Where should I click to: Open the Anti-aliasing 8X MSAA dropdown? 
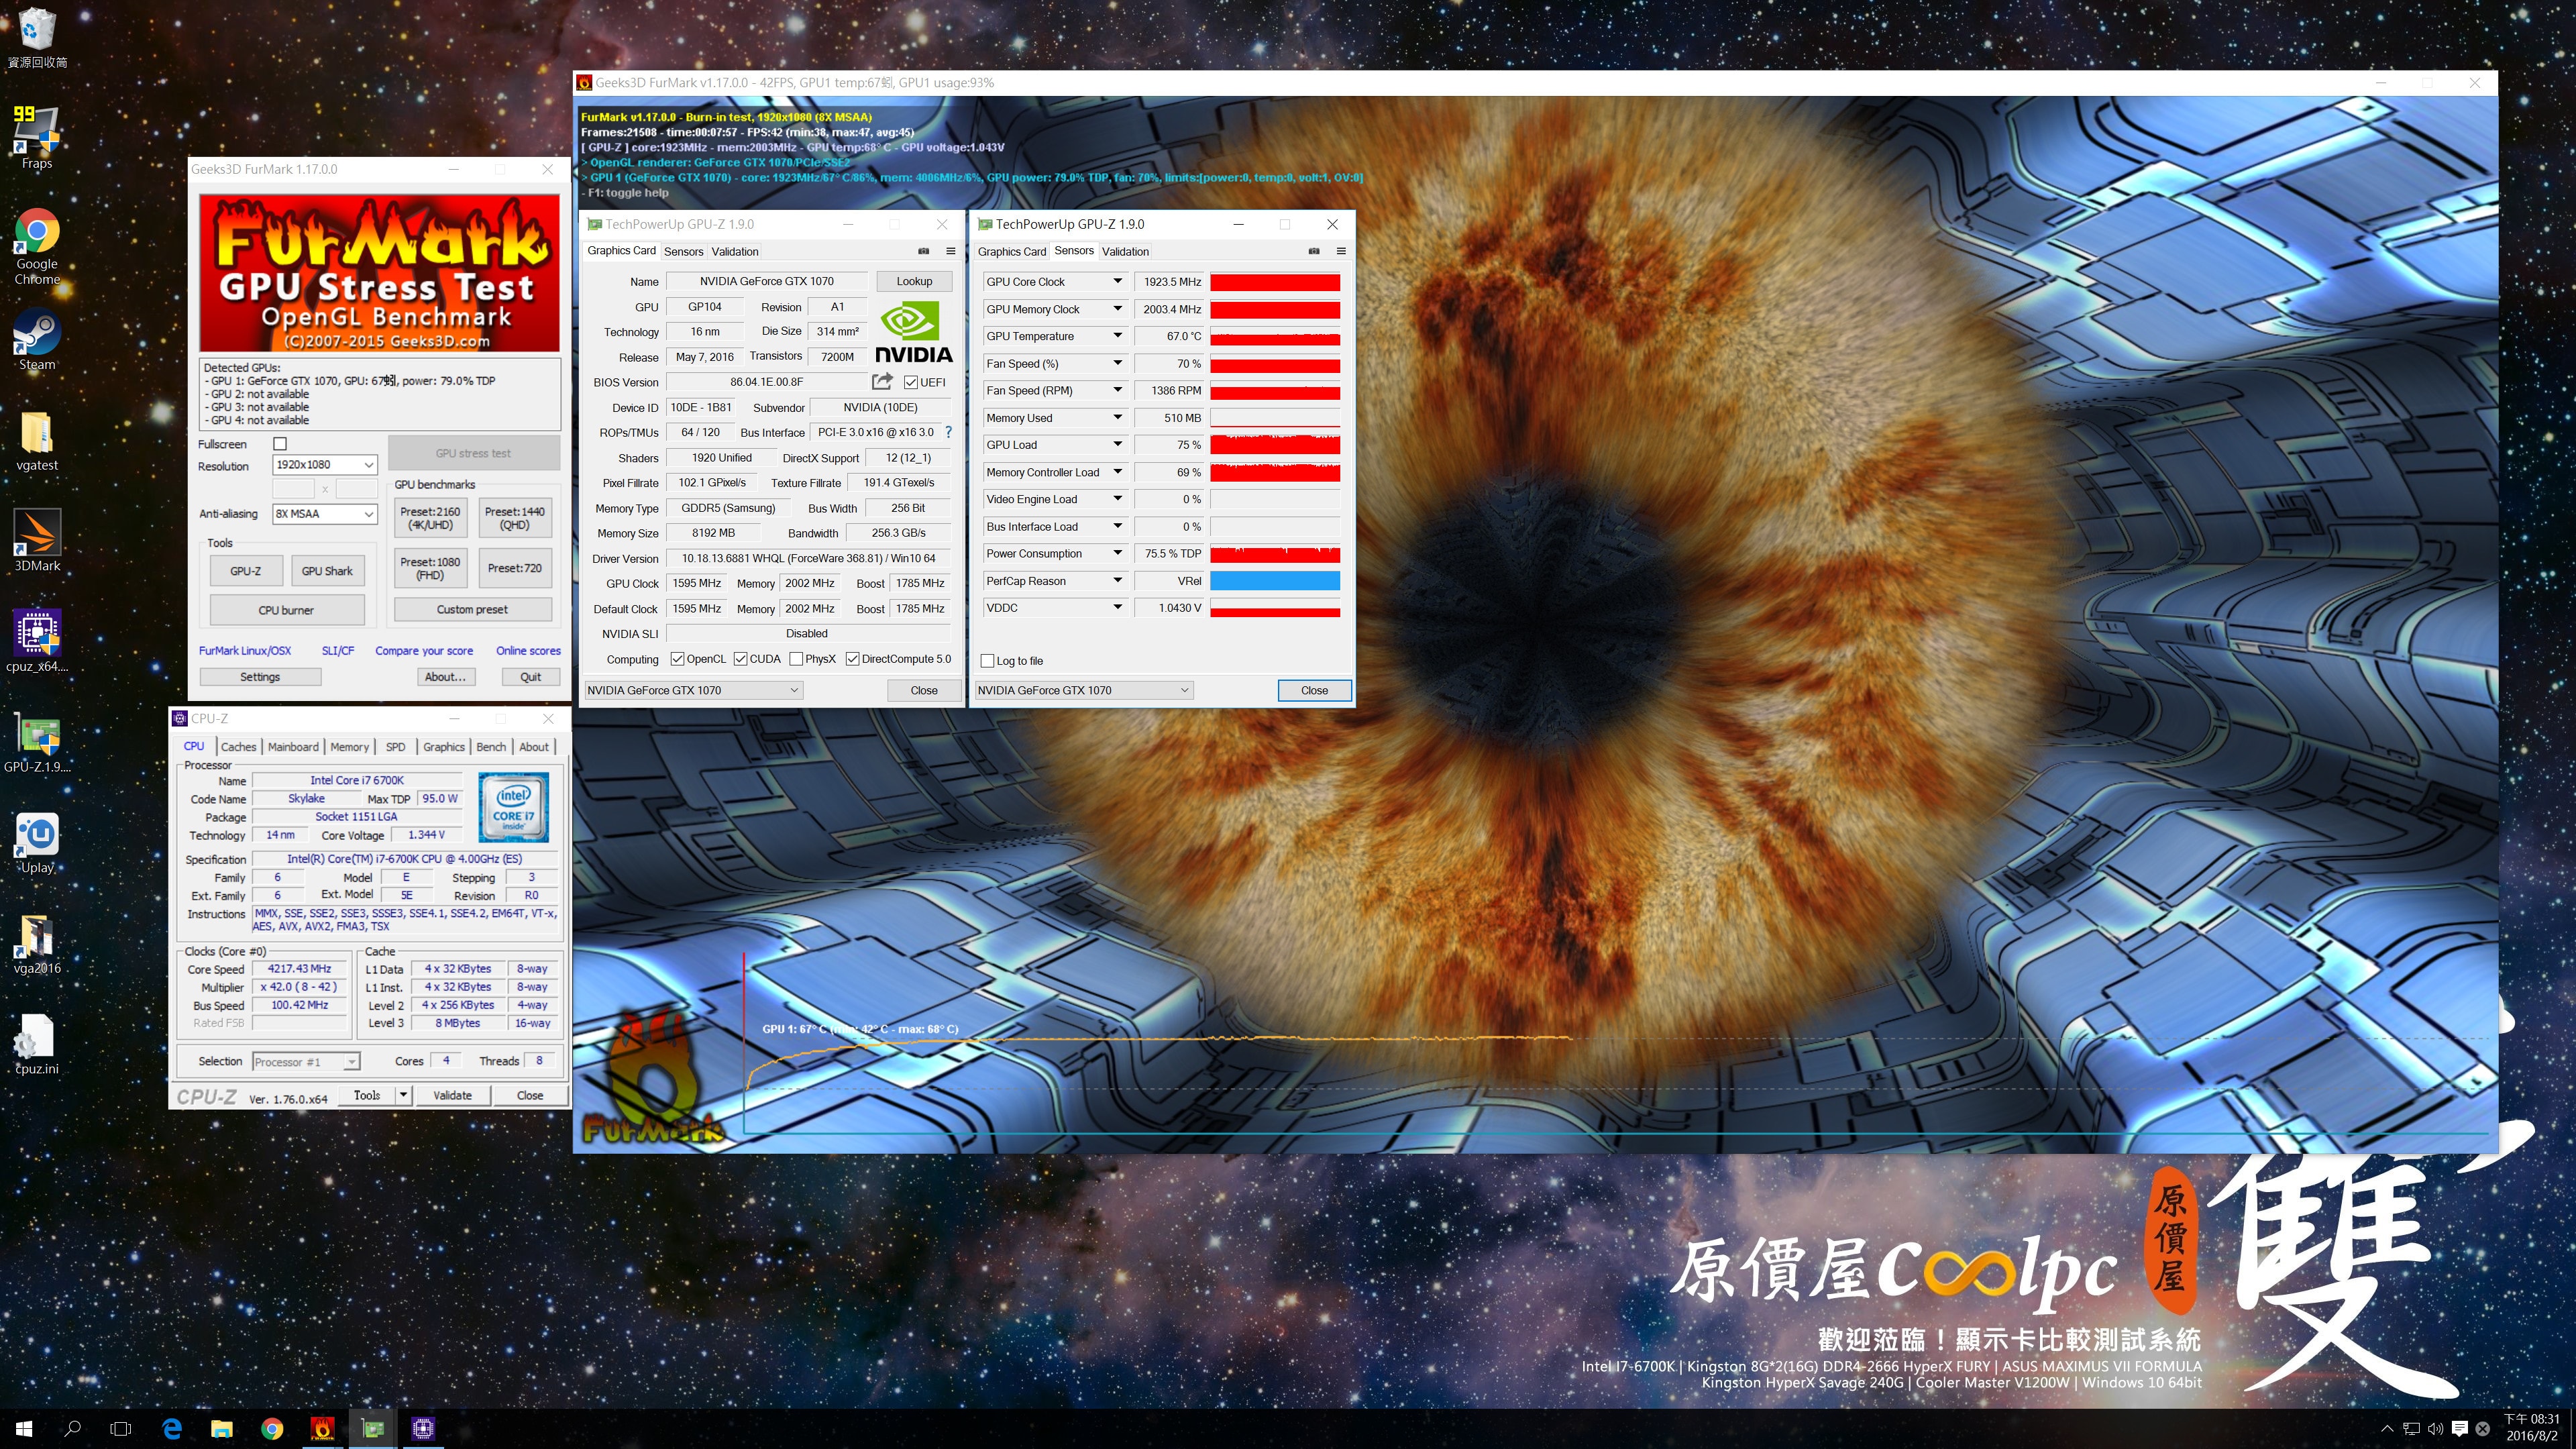(x=325, y=513)
